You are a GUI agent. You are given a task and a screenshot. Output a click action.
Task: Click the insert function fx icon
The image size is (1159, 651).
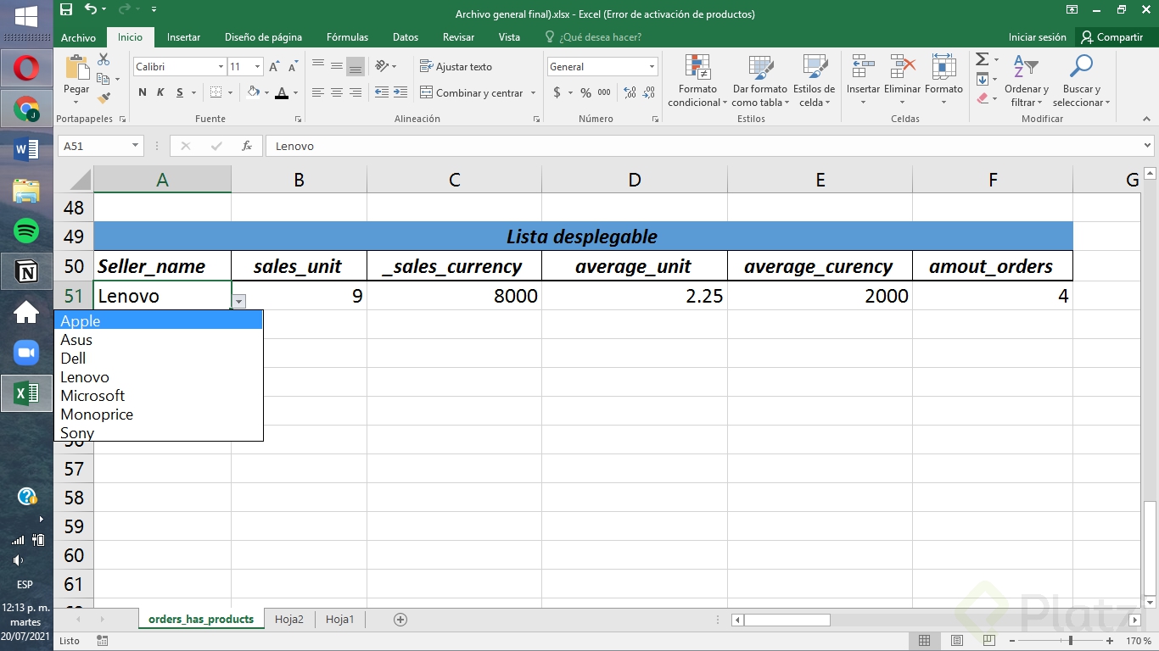pos(247,146)
